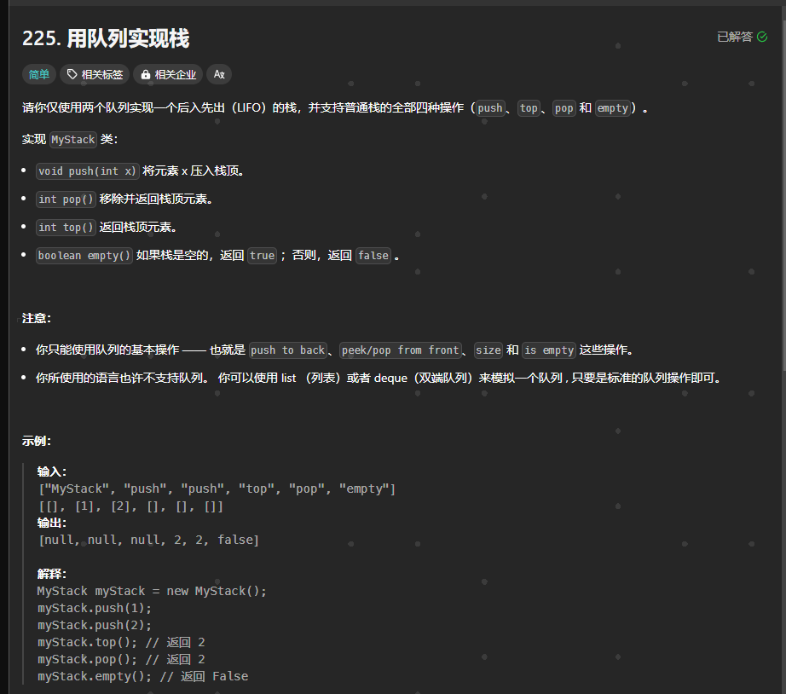The image size is (786, 694).
Task: Click the inline code top in first paragraph
Action: click(529, 107)
